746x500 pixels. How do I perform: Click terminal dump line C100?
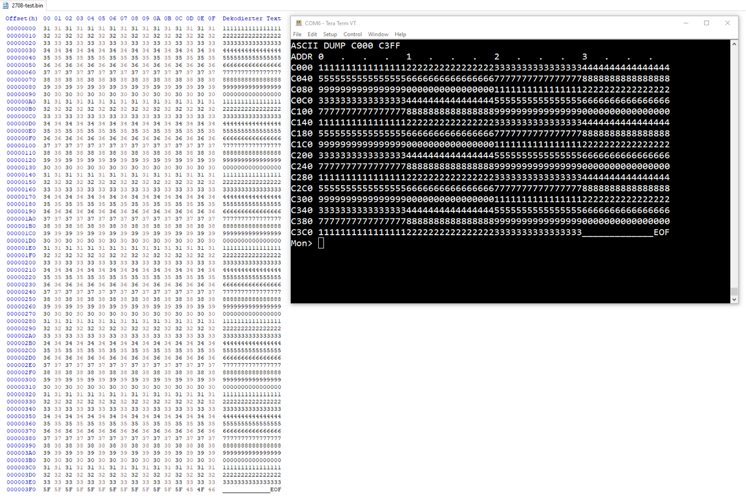tap(480, 112)
